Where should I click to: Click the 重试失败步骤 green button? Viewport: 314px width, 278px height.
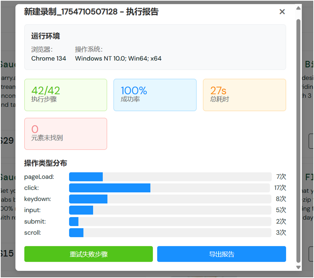coord(88,254)
